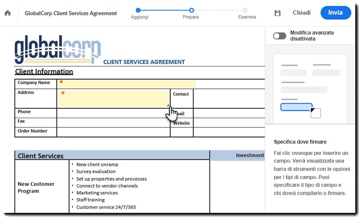Screen dimensions: 359x217
Task: Click the Client Information heading
Action: tap(44, 72)
